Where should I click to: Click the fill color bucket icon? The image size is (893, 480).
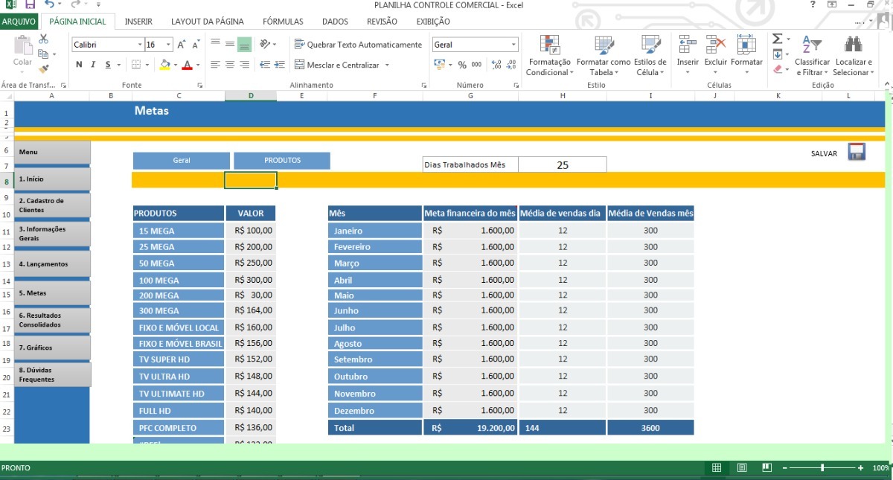tap(164, 65)
